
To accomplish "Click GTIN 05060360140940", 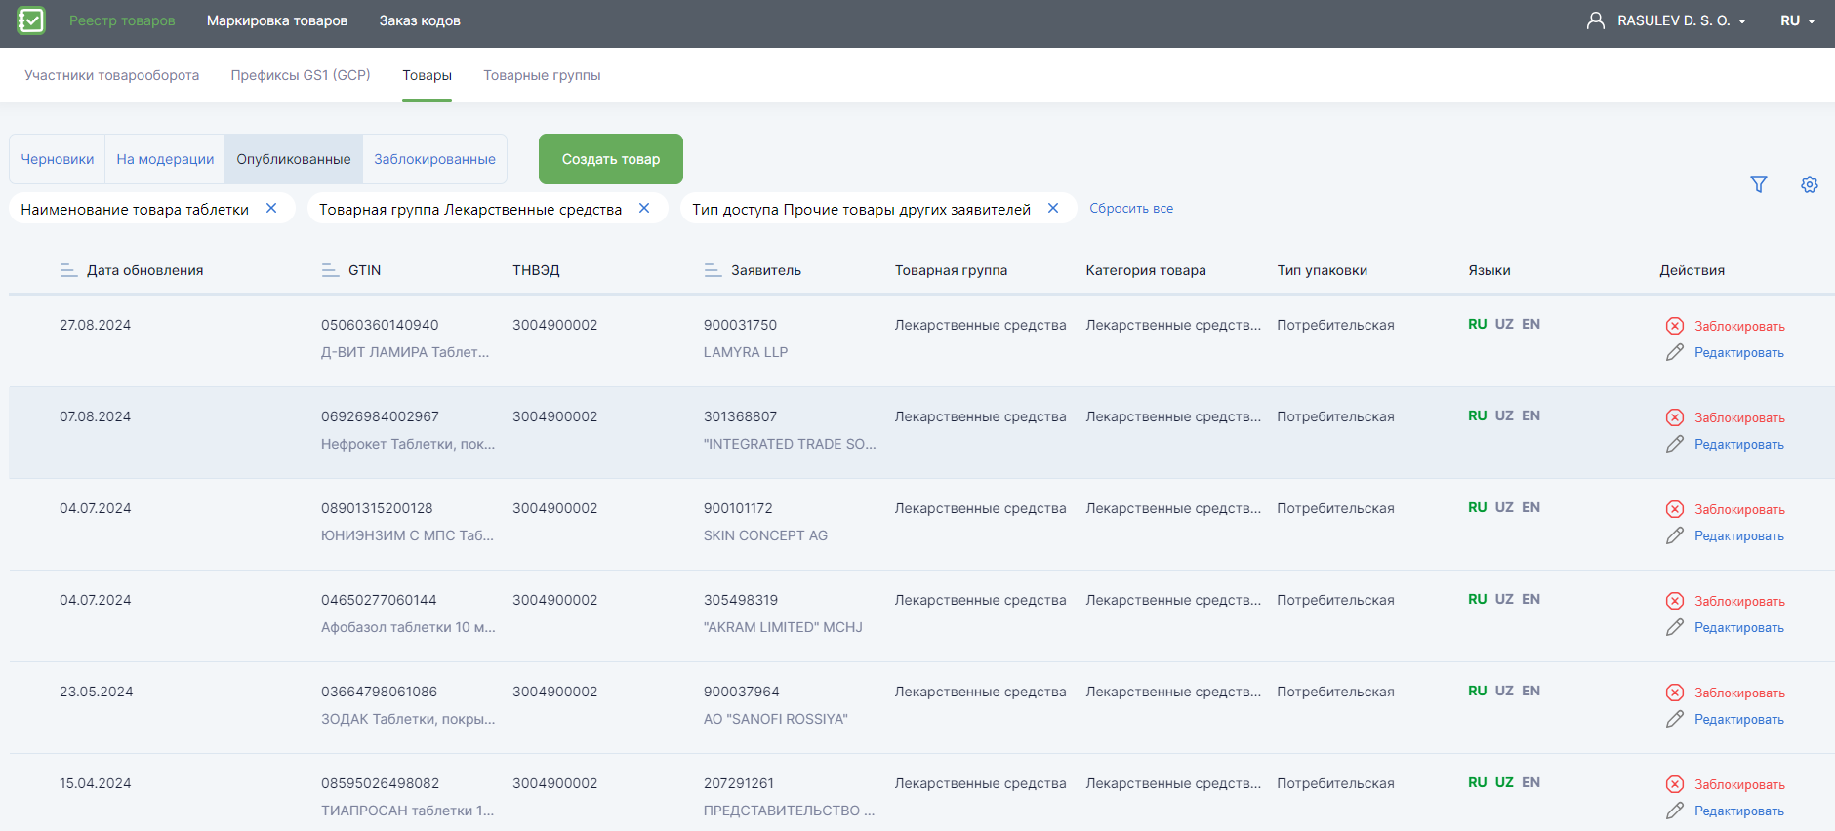I will tap(380, 325).
